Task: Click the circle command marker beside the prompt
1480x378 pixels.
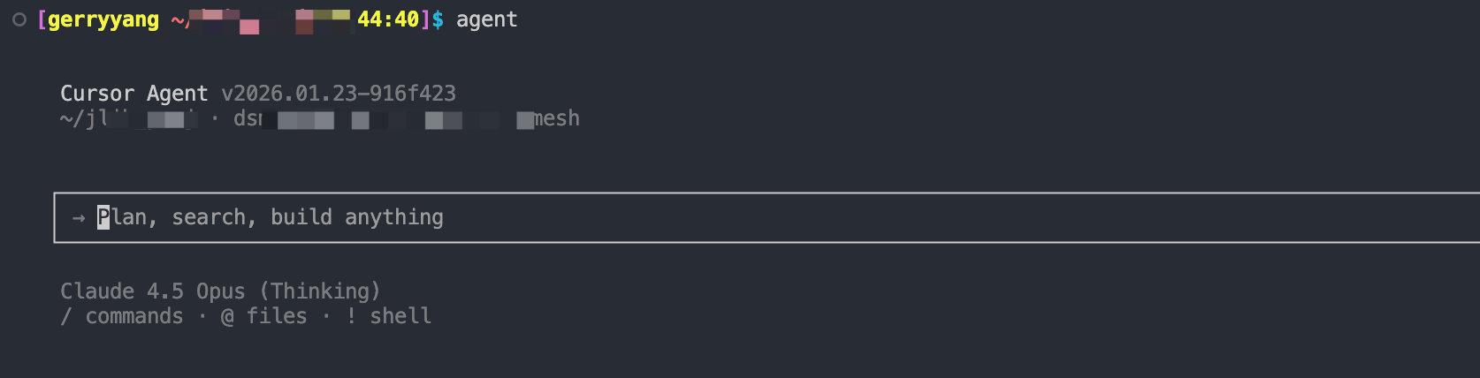Action: coord(19,19)
